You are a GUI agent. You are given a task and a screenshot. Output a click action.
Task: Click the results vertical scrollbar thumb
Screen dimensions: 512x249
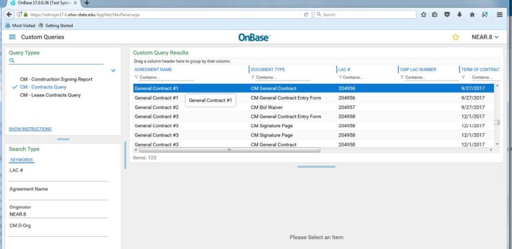(x=497, y=123)
